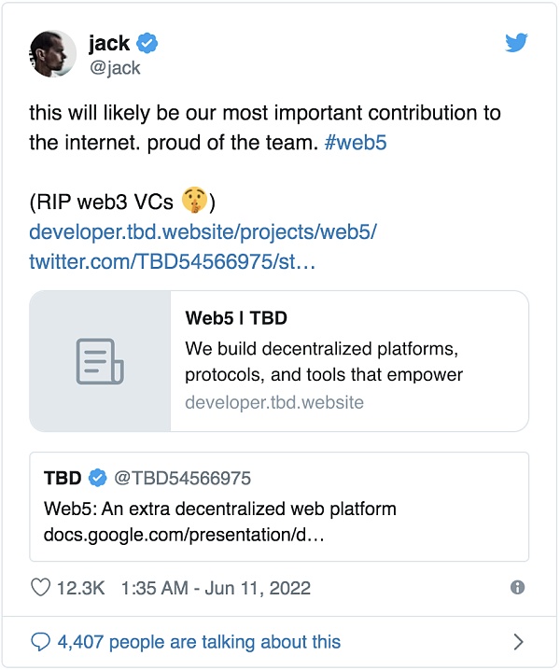Image resolution: width=560 pixels, height=670 pixels.
Task: Click jack's verified badge icon
Action: pos(148,42)
